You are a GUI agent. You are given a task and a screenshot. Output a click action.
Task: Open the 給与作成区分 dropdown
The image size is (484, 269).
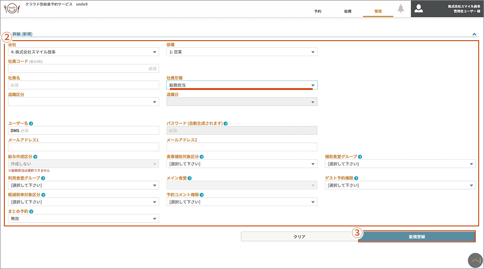pyautogui.click(x=83, y=164)
